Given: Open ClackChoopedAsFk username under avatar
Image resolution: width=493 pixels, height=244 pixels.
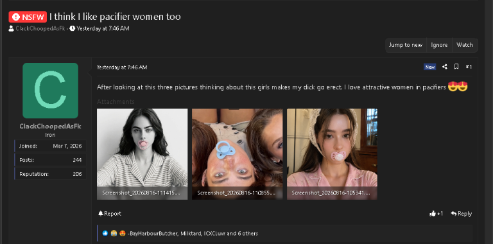Looking at the screenshot, I should pos(50,126).
